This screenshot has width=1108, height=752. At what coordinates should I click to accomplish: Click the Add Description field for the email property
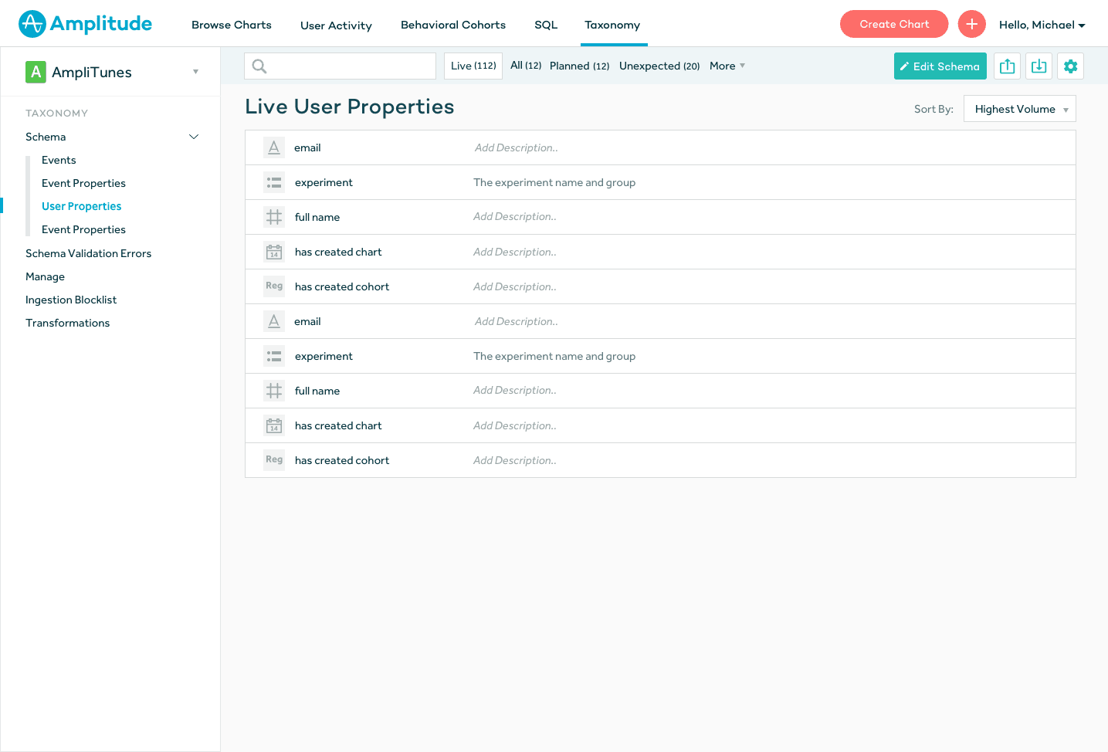(516, 147)
